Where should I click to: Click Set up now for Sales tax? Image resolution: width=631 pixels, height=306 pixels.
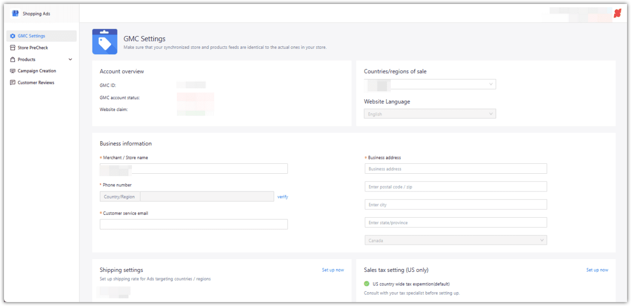[597, 270]
